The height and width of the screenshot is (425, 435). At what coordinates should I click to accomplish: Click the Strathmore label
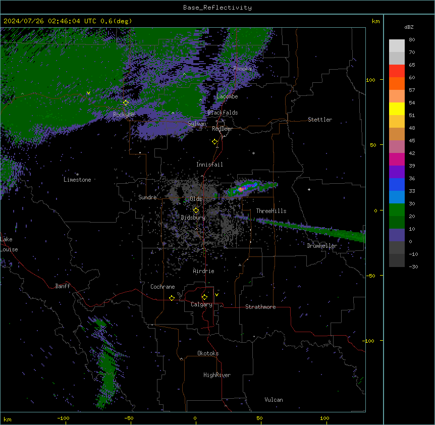(260, 307)
